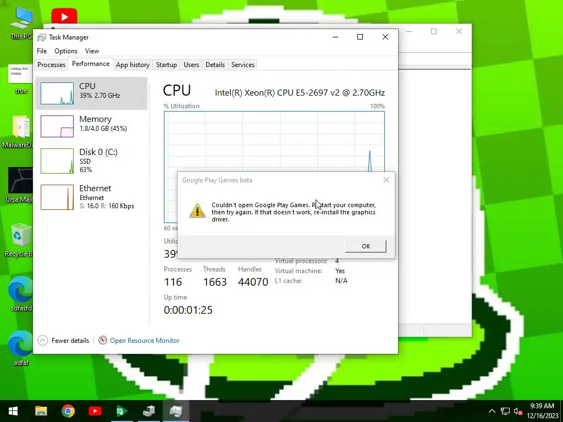Select the sdfasfd Edge shortcut
The height and width of the screenshot is (422, 563).
click(x=21, y=294)
